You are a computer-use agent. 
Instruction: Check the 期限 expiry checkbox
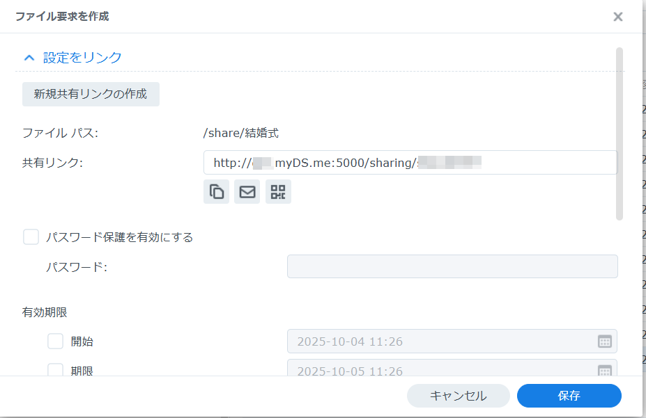tap(55, 369)
